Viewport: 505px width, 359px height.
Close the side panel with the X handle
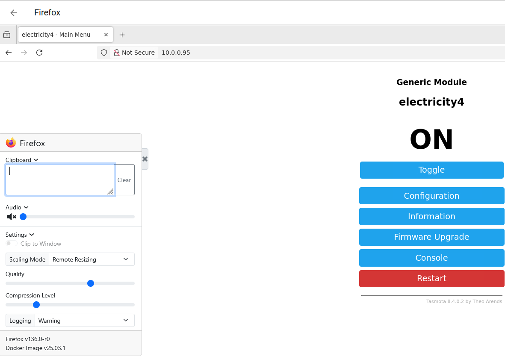pyautogui.click(x=145, y=159)
